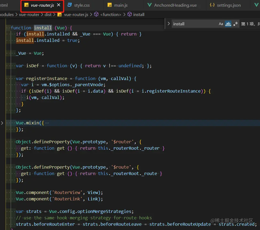Image resolution: width=260 pixels, height=230 pixels.
Task: Click the JS icon in breadcrumb path
Action: tap(59, 15)
